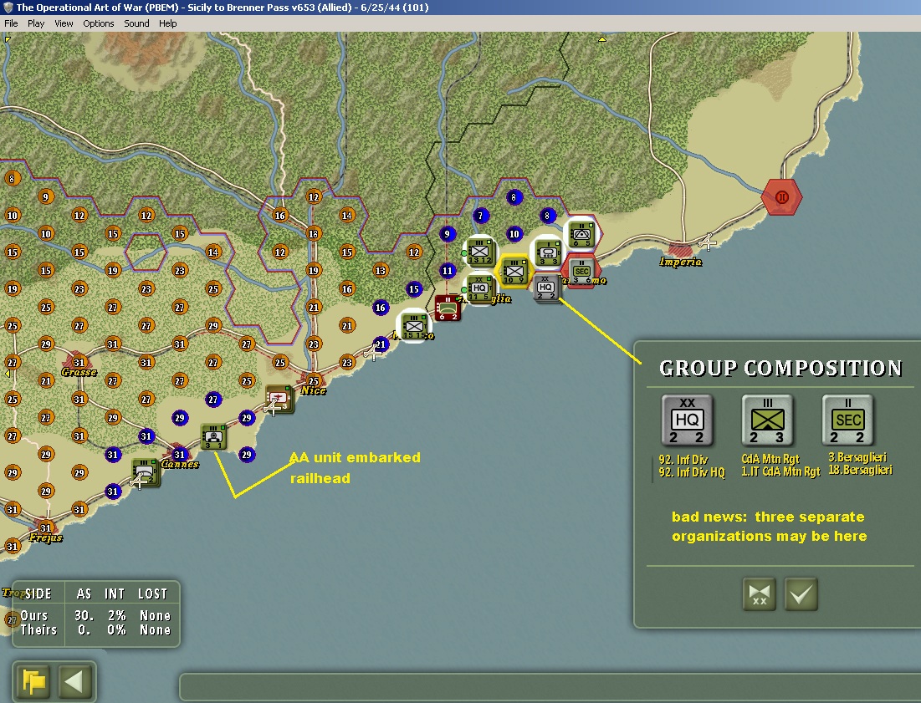Click the blue hex marker numbered 16
Screen dimensions: 921x703
pos(380,308)
